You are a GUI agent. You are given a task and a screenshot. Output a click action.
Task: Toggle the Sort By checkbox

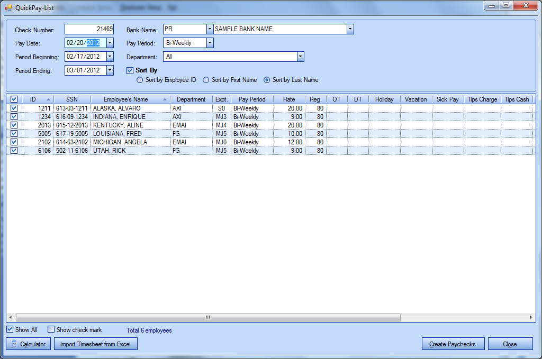point(130,70)
